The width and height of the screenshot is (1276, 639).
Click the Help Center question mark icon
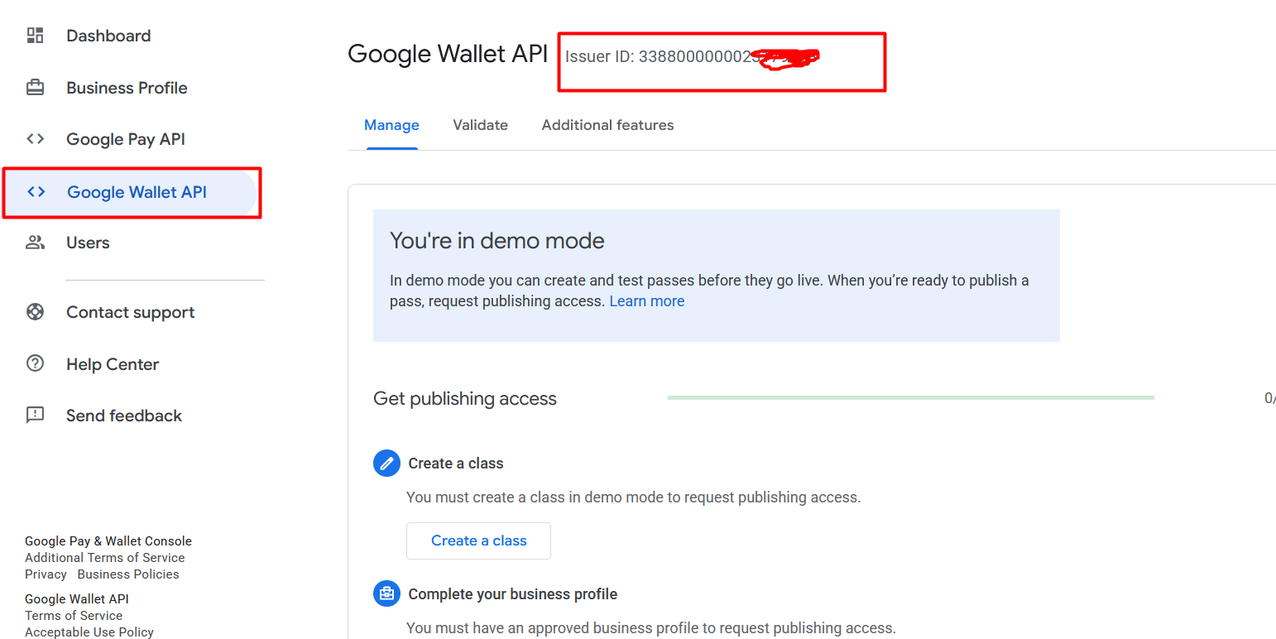(x=35, y=363)
